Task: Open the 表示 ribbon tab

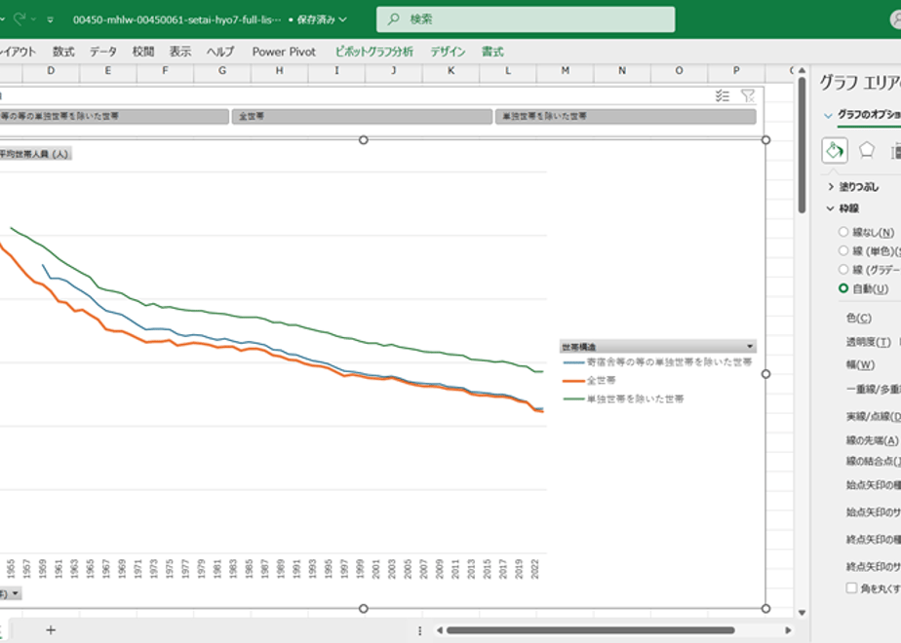Action: coord(180,52)
